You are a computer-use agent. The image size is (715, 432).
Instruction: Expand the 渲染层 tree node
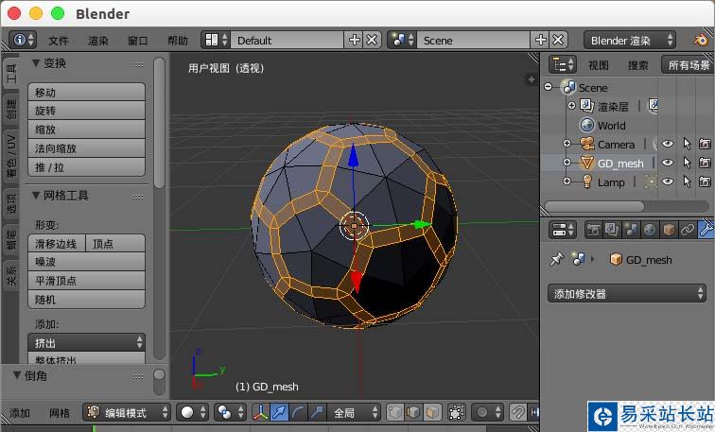[571, 105]
